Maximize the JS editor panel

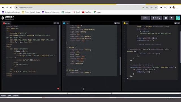point(176,23)
